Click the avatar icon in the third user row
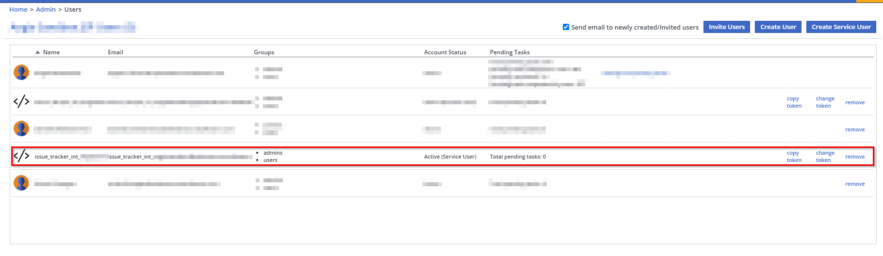Viewport: 883px width, 256px height. (x=21, y=129)
